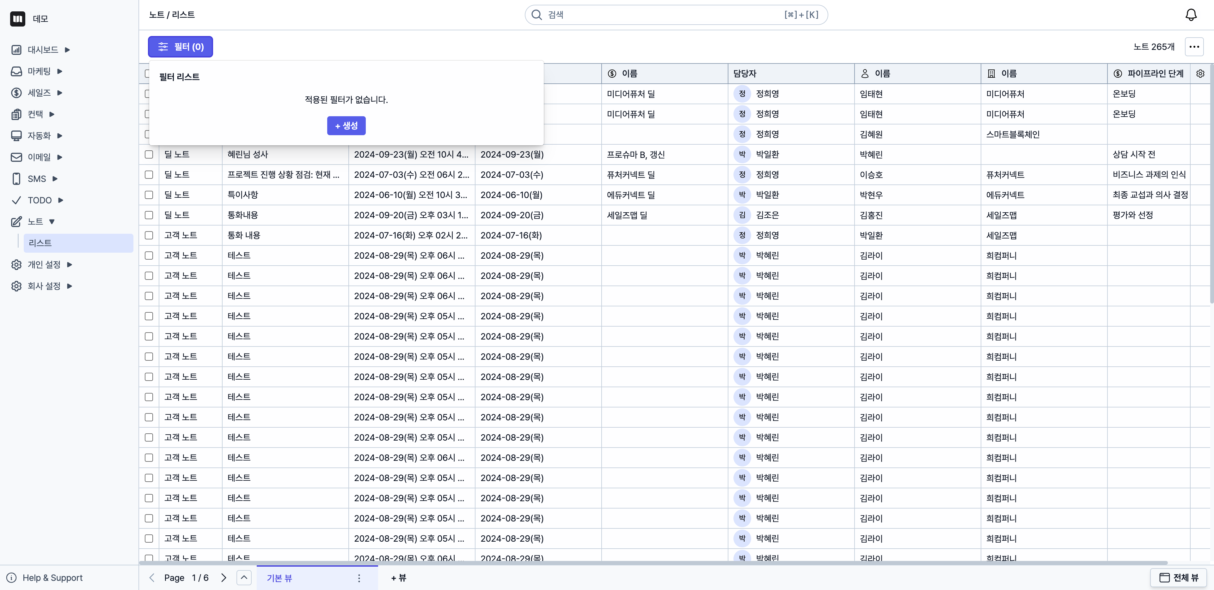Screen dimensions: 1214x590
Task: Sort by 담당자 column header
Action: (x=791, y=74)
